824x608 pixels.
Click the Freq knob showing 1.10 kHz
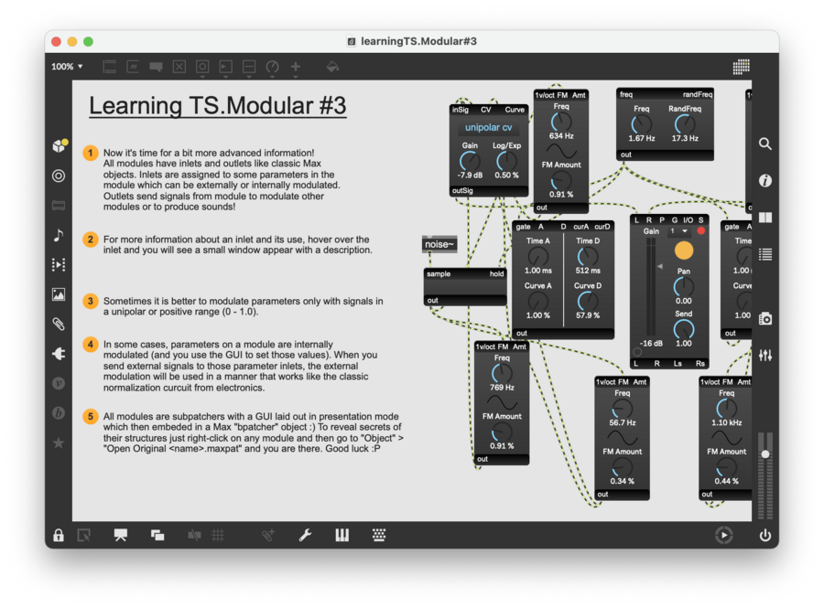(x=726, y=409)
